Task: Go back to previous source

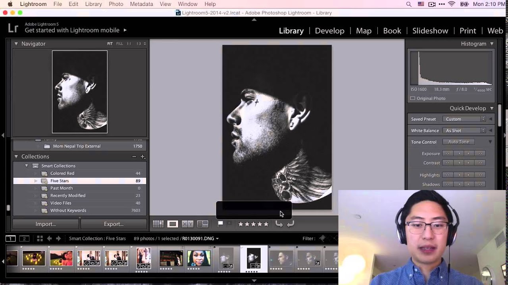Action: click(49, 238)
